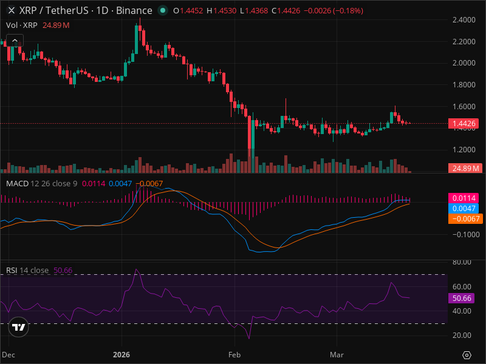The width and height of the screenshot is (486, 364).
Task: Click the Mar label on time axis
Action: click(x=337, y=355)
